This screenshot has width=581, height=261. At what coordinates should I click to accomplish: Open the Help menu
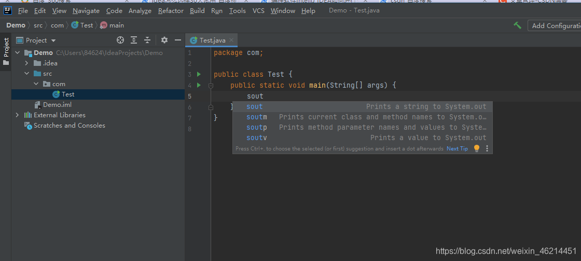(308, 11)
